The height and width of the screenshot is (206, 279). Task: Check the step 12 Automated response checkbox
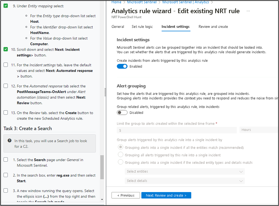tap(5, 86)
